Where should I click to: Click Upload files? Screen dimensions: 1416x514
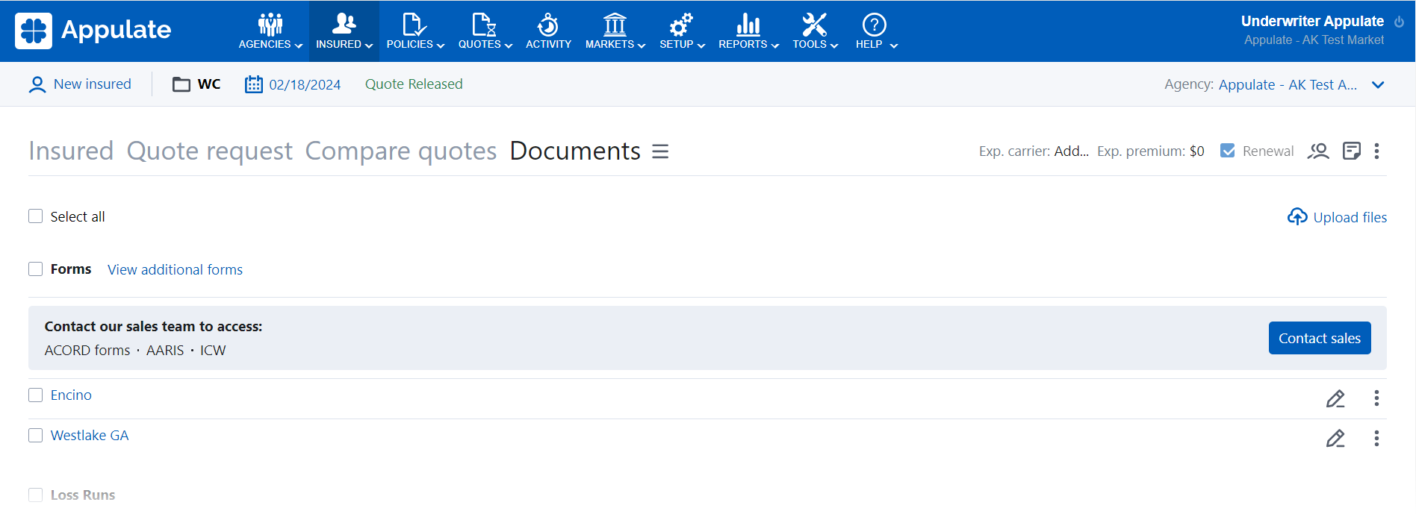(x=1337, y=217)
